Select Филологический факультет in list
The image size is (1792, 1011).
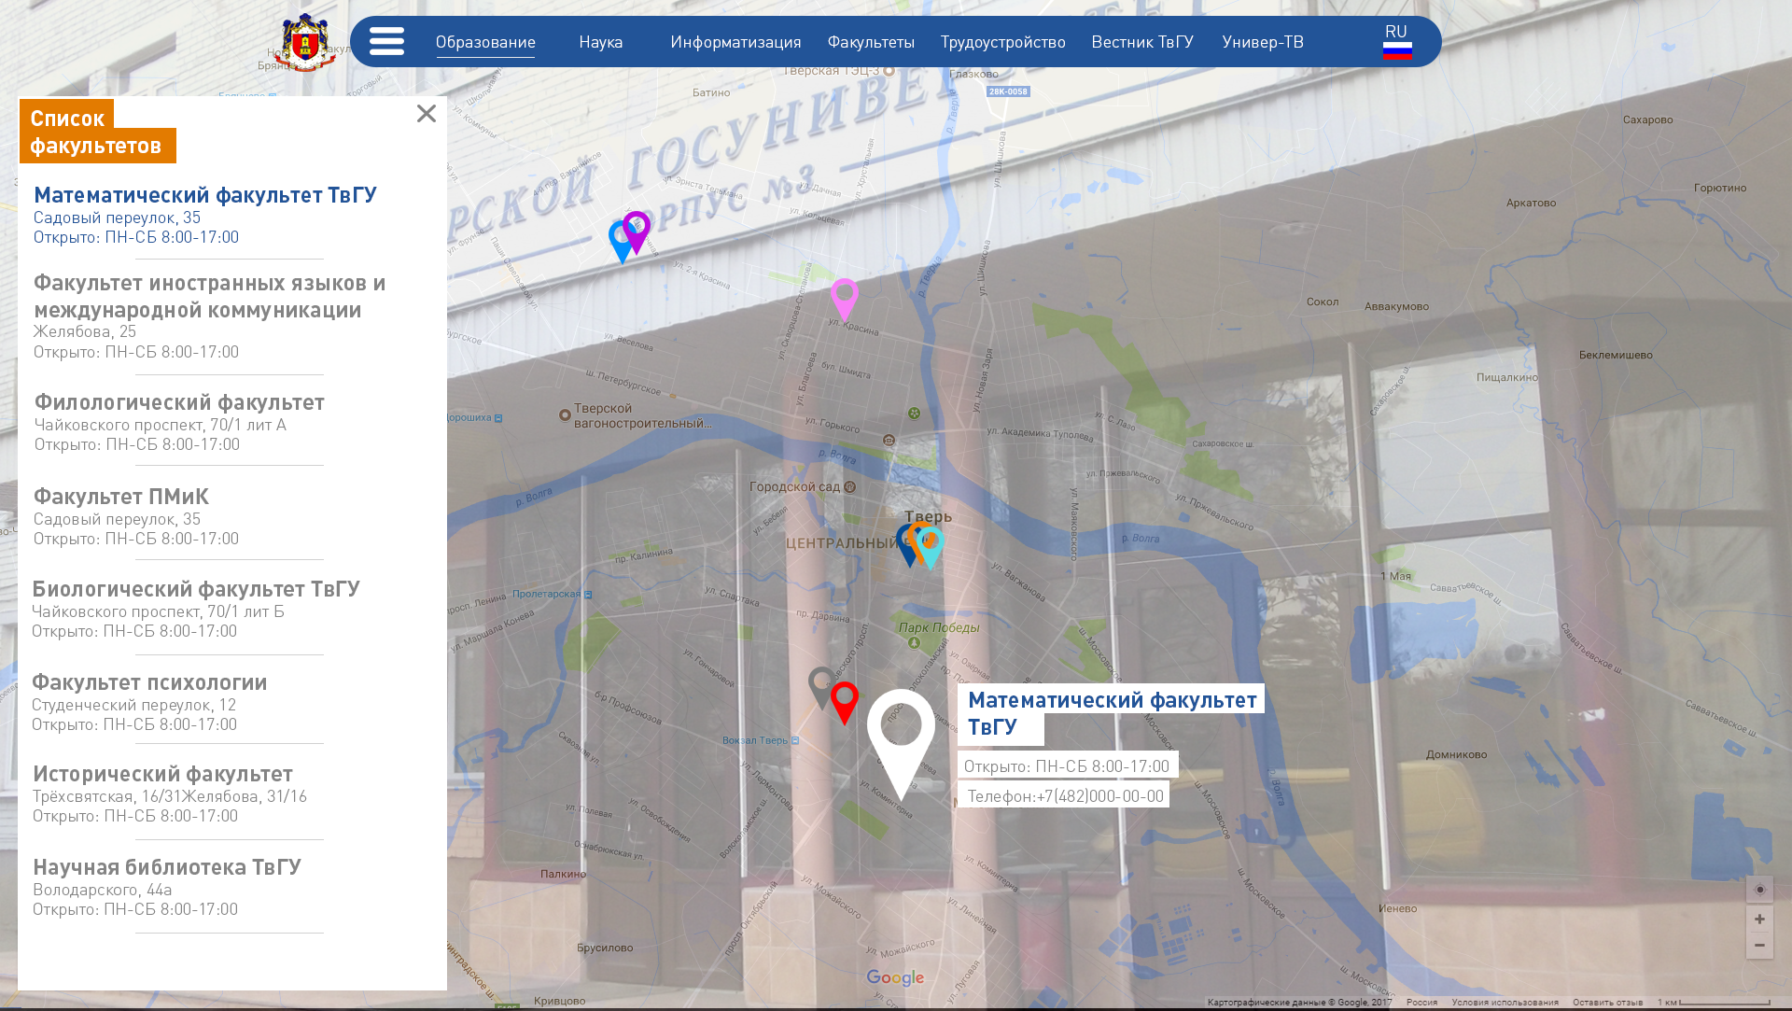(x=179, y=401)
